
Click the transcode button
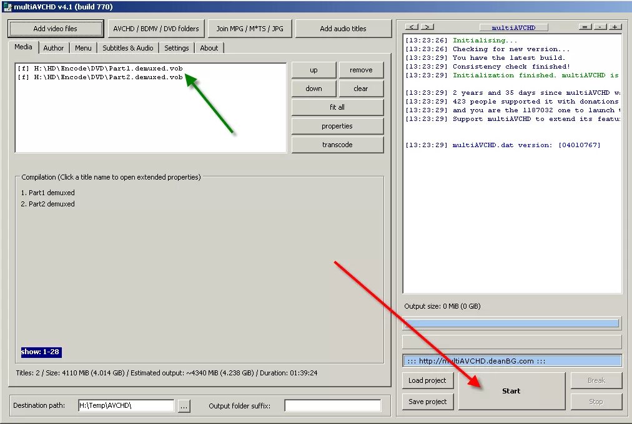[x=337, y=145]
